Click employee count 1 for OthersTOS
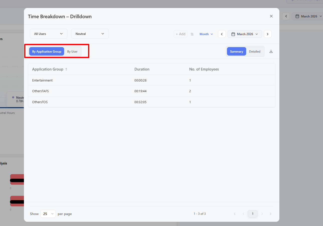323x226 pixels. tap(190, 102)
